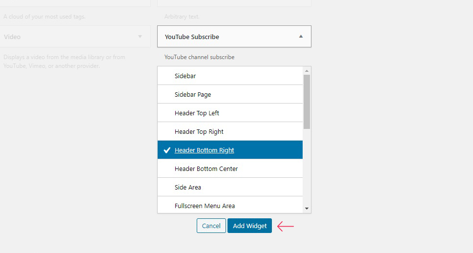Viewport: 473px width, 253px height.
Task: Click the scrollbar down arrow in the list
Action: (307, 209)
